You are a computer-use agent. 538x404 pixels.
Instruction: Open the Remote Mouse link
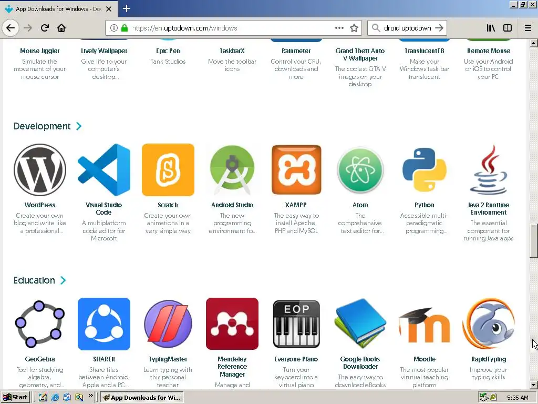point(489,51)
